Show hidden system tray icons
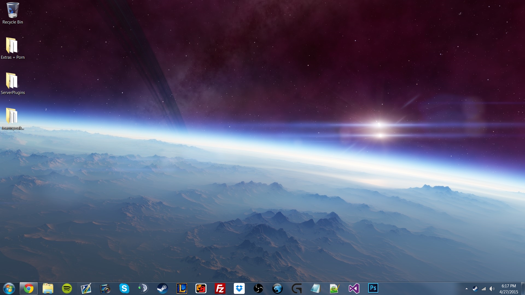 [x=466, y=289]
